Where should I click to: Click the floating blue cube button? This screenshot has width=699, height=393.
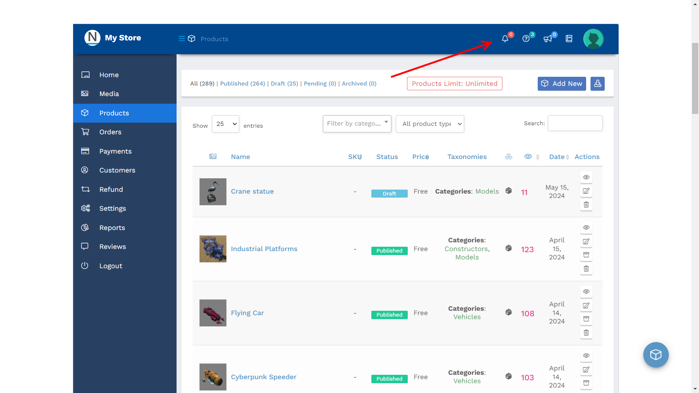(656, 355)
